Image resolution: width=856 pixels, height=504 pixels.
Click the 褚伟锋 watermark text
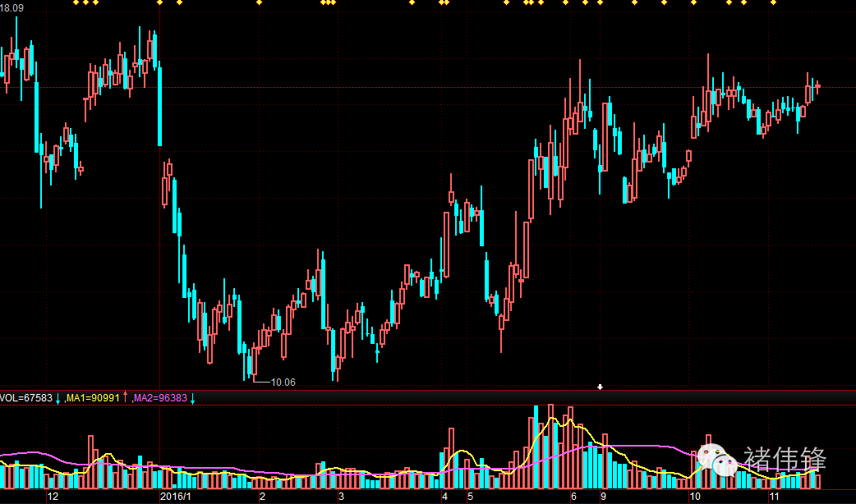(x=785, y=460)
